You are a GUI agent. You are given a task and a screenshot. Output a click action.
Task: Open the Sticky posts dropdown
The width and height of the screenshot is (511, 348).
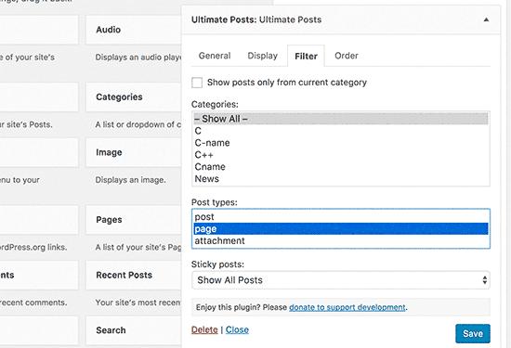341,280
